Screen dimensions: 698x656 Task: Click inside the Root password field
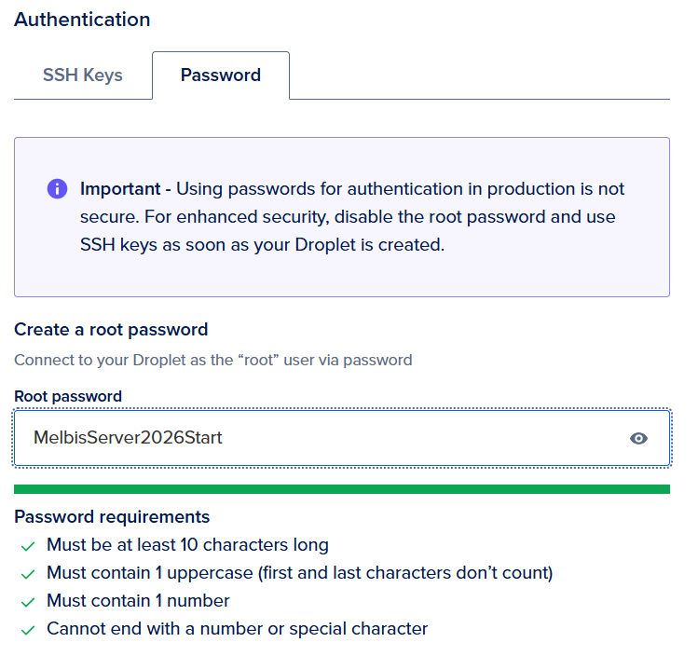point(342,438)
